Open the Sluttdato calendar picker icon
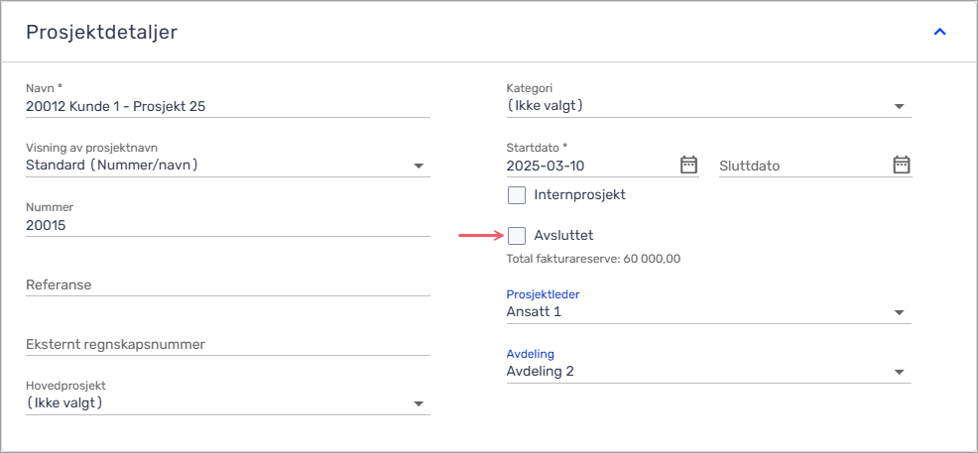The height and width of the screenshot is (453, 978). [902, 166]
